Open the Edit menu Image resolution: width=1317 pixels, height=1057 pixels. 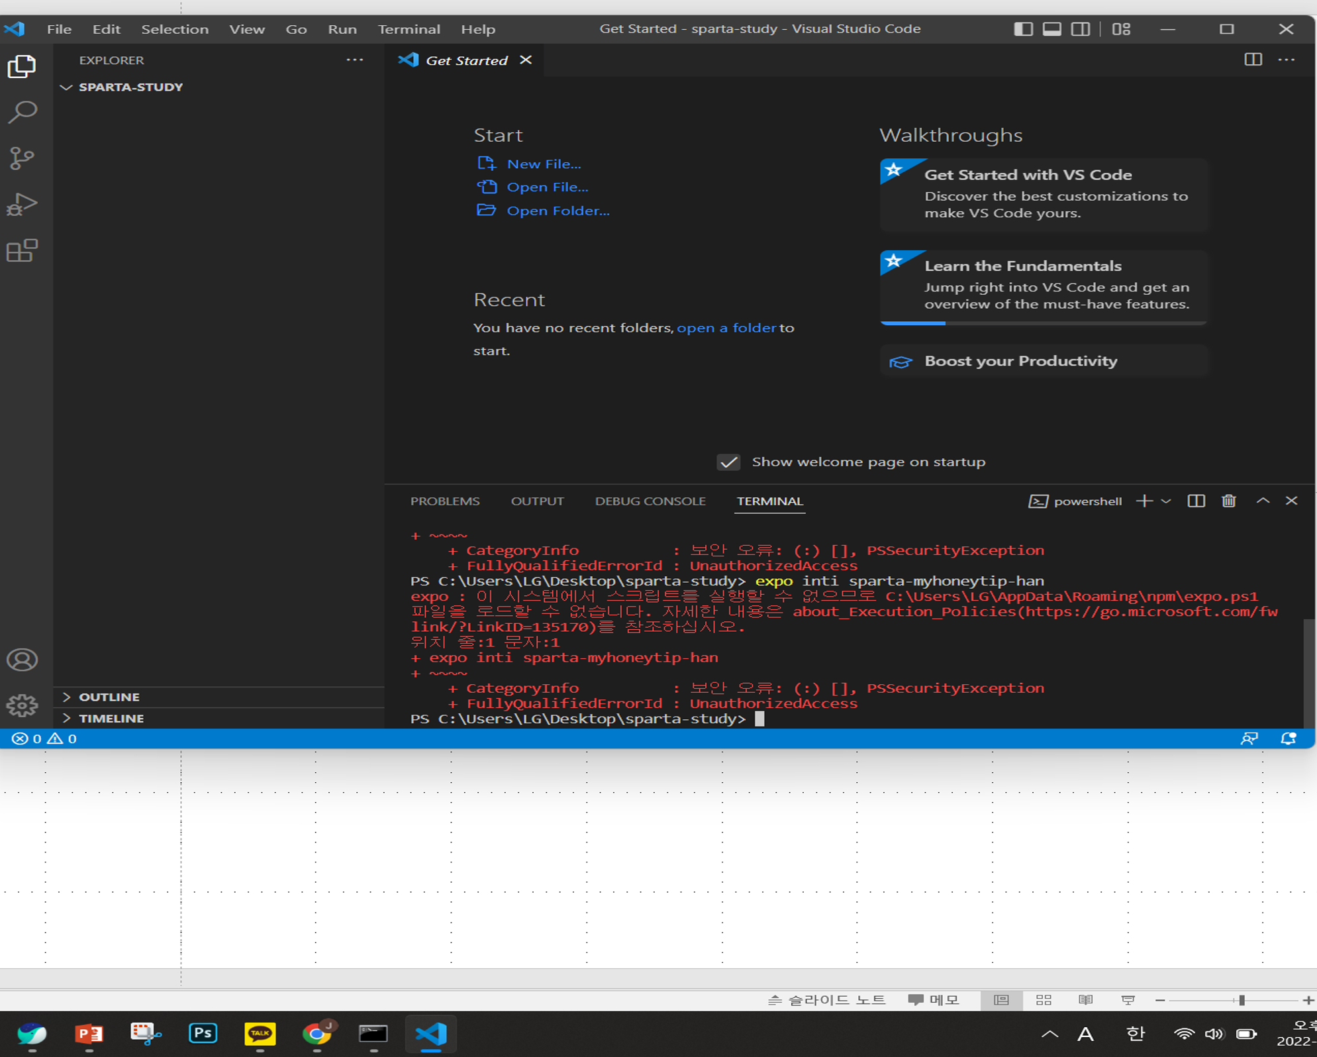[x=106, y=29]
